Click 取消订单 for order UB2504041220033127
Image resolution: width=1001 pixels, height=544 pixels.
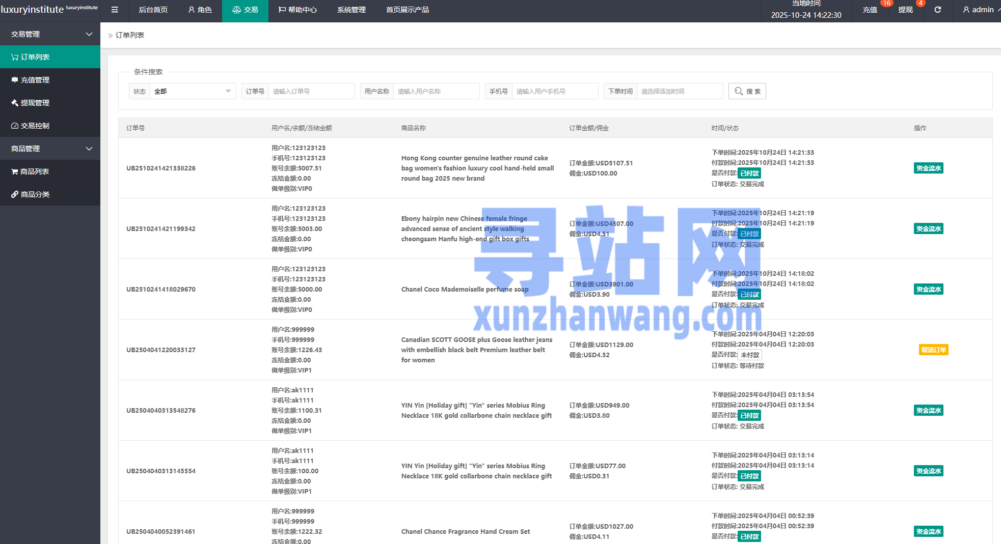pos(933,350)
